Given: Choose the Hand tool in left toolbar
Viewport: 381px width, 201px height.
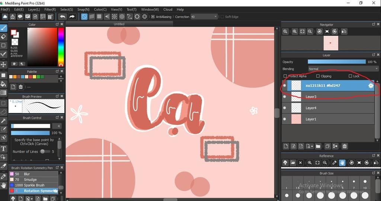Looking at the screenshot, I should [3, 185].
